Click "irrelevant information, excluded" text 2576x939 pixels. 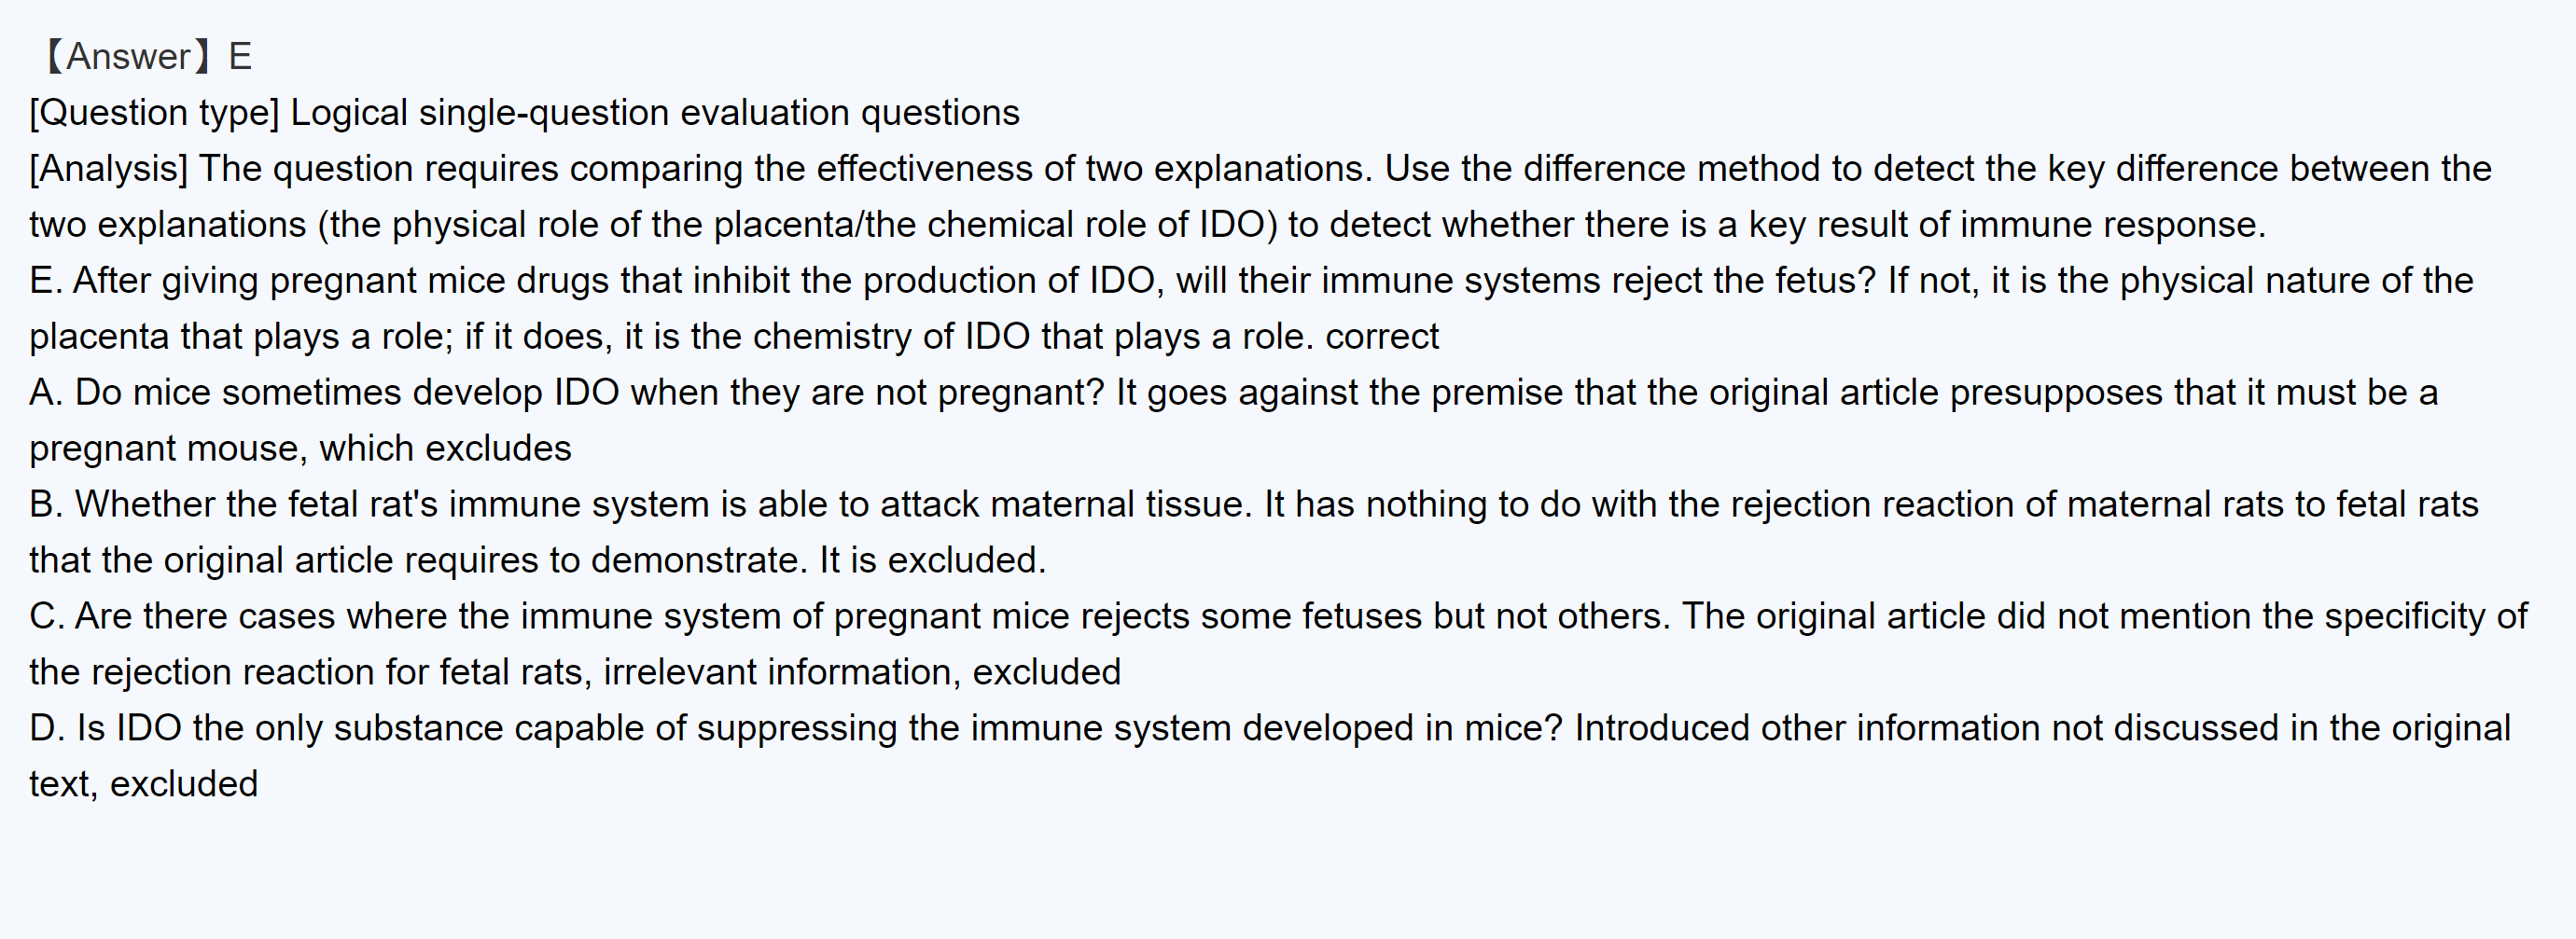click(x=861, y=672)
